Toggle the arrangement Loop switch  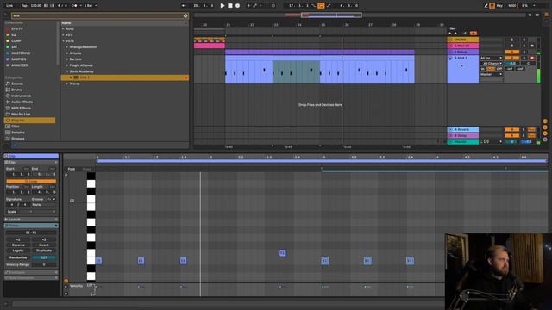(x=321, y=6)
